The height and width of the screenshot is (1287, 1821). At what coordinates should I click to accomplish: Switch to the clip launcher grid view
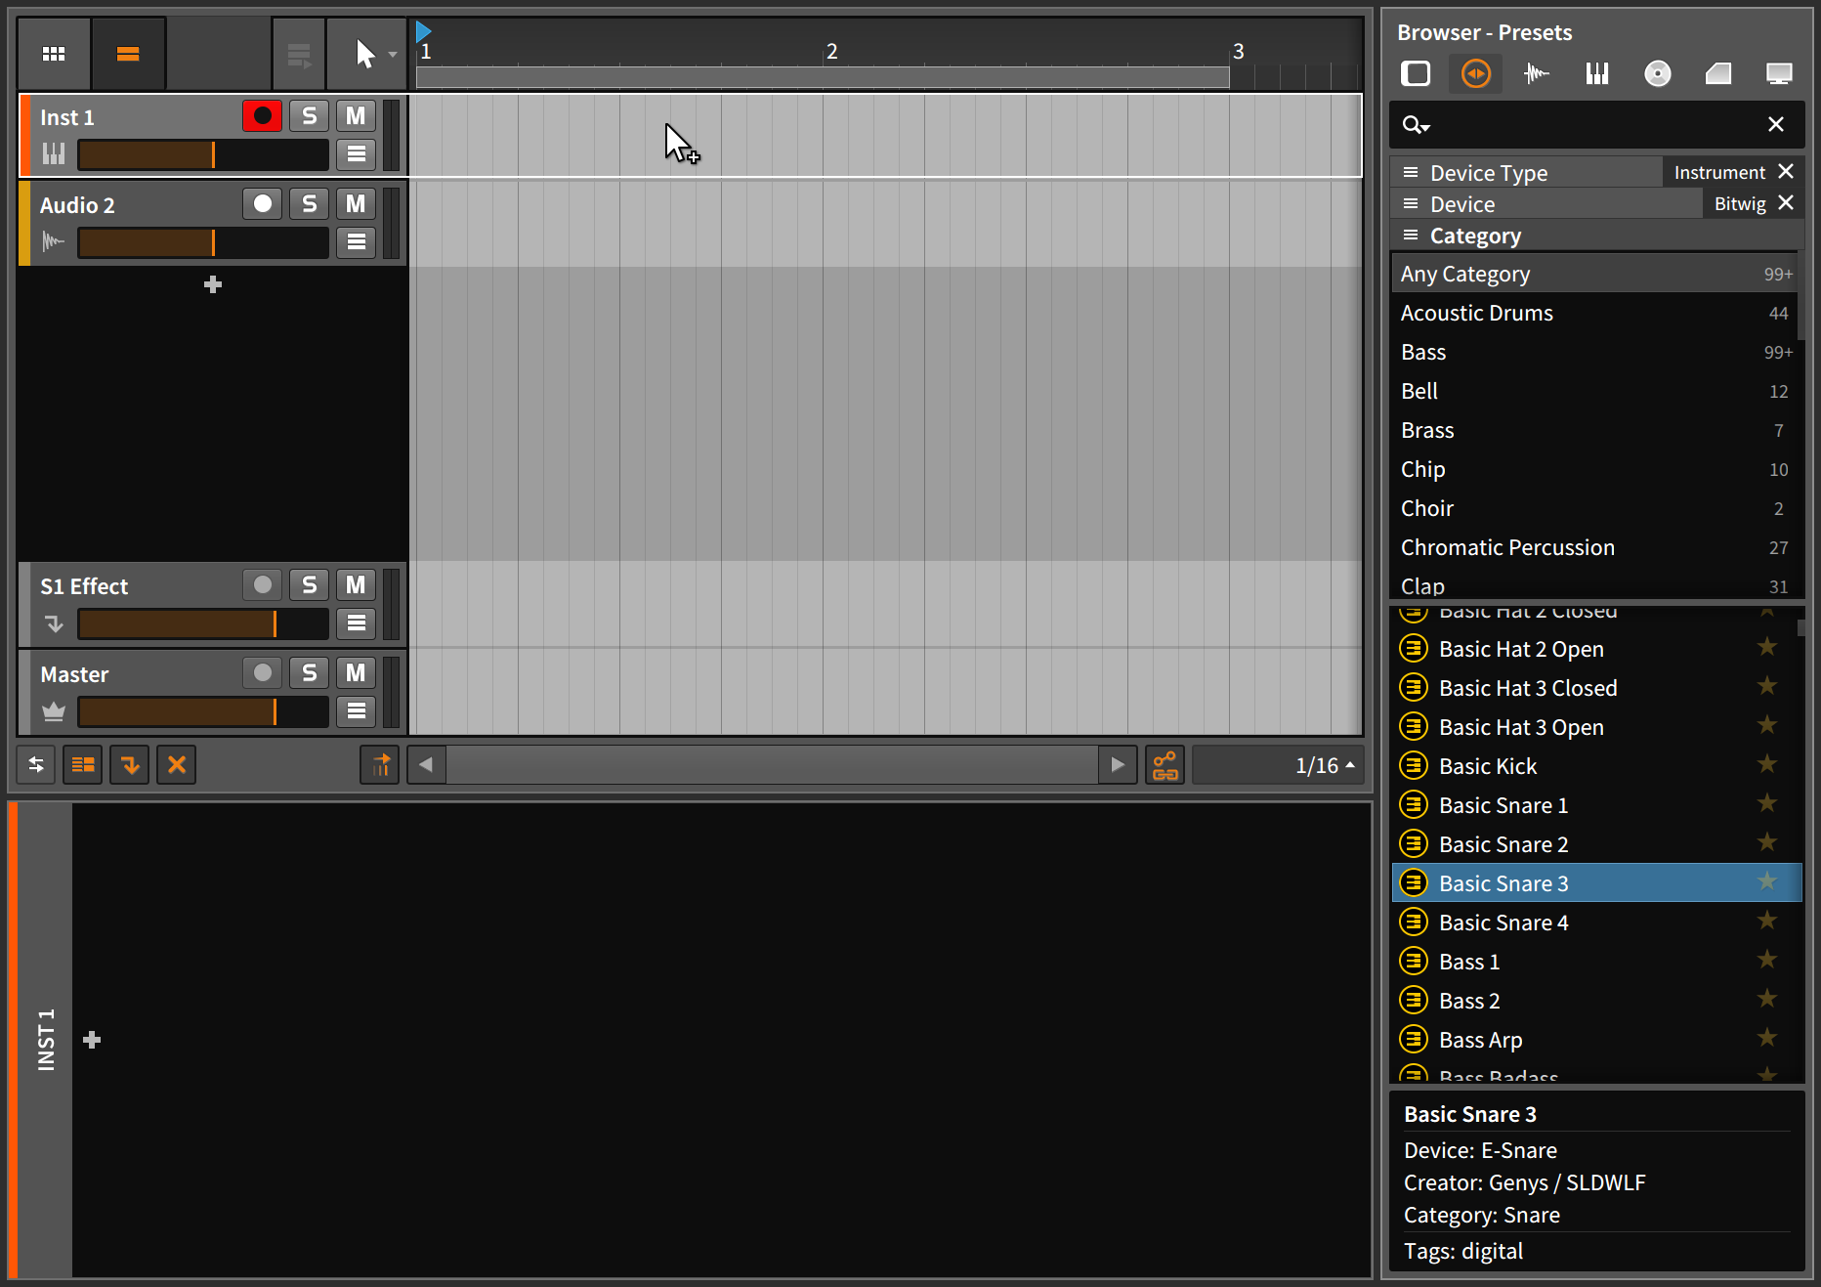54,53
